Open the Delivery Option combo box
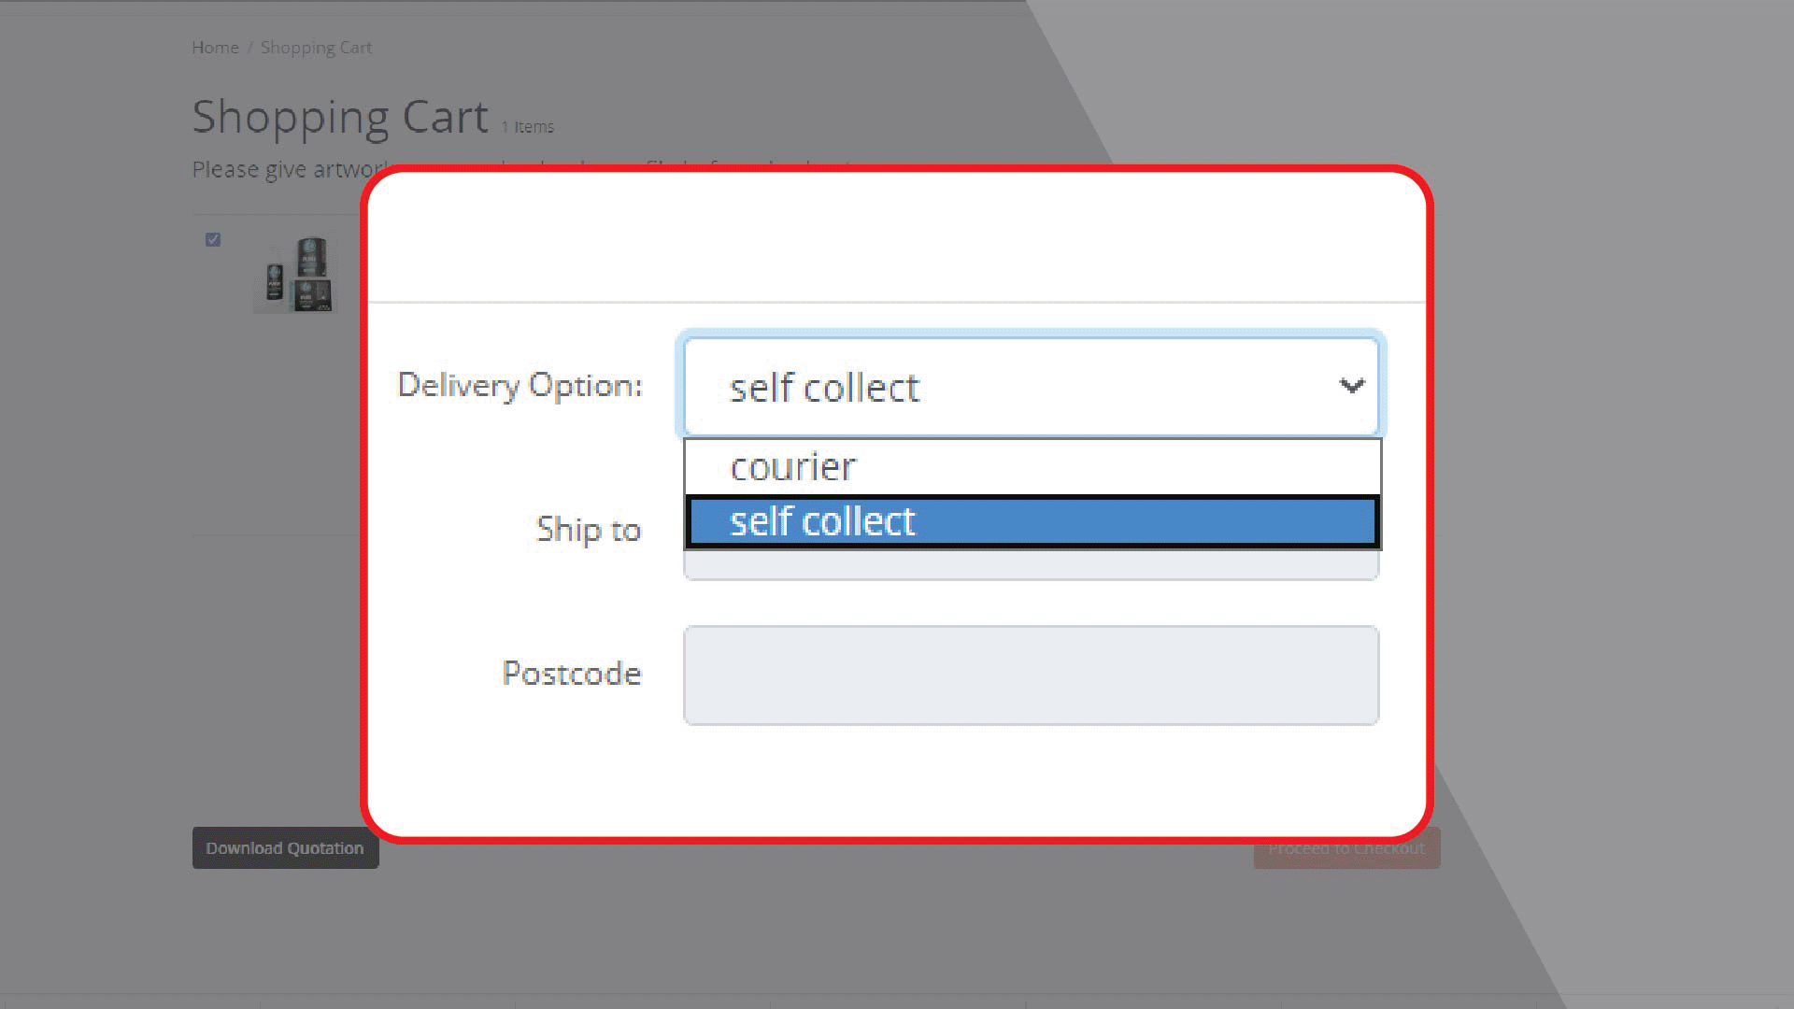Viewport: 1794px width, 1009px height. 1009,387
